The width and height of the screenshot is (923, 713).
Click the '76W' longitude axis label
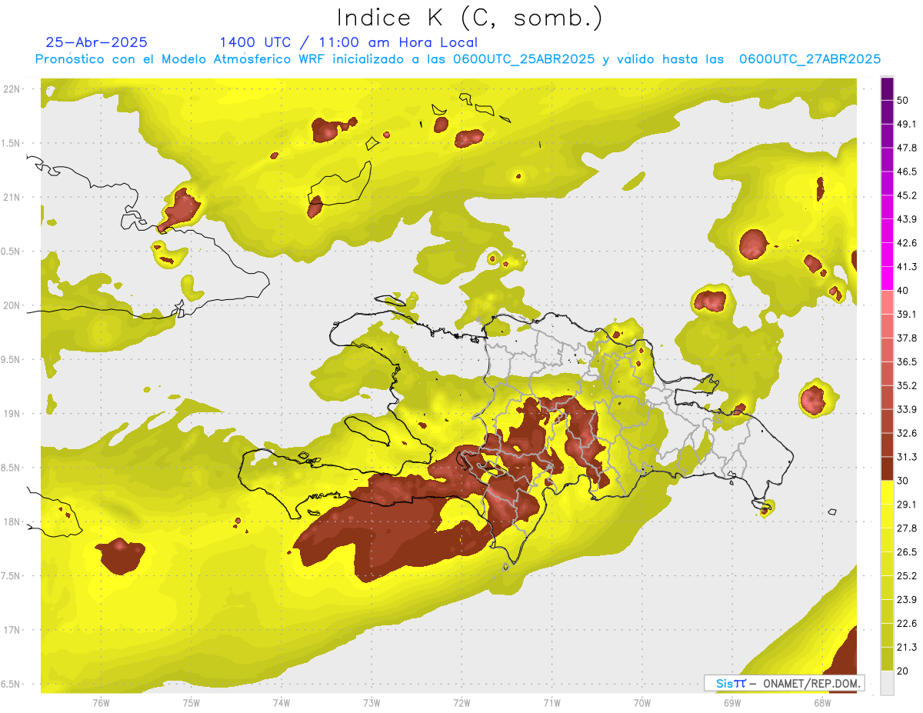click(101, 702)
